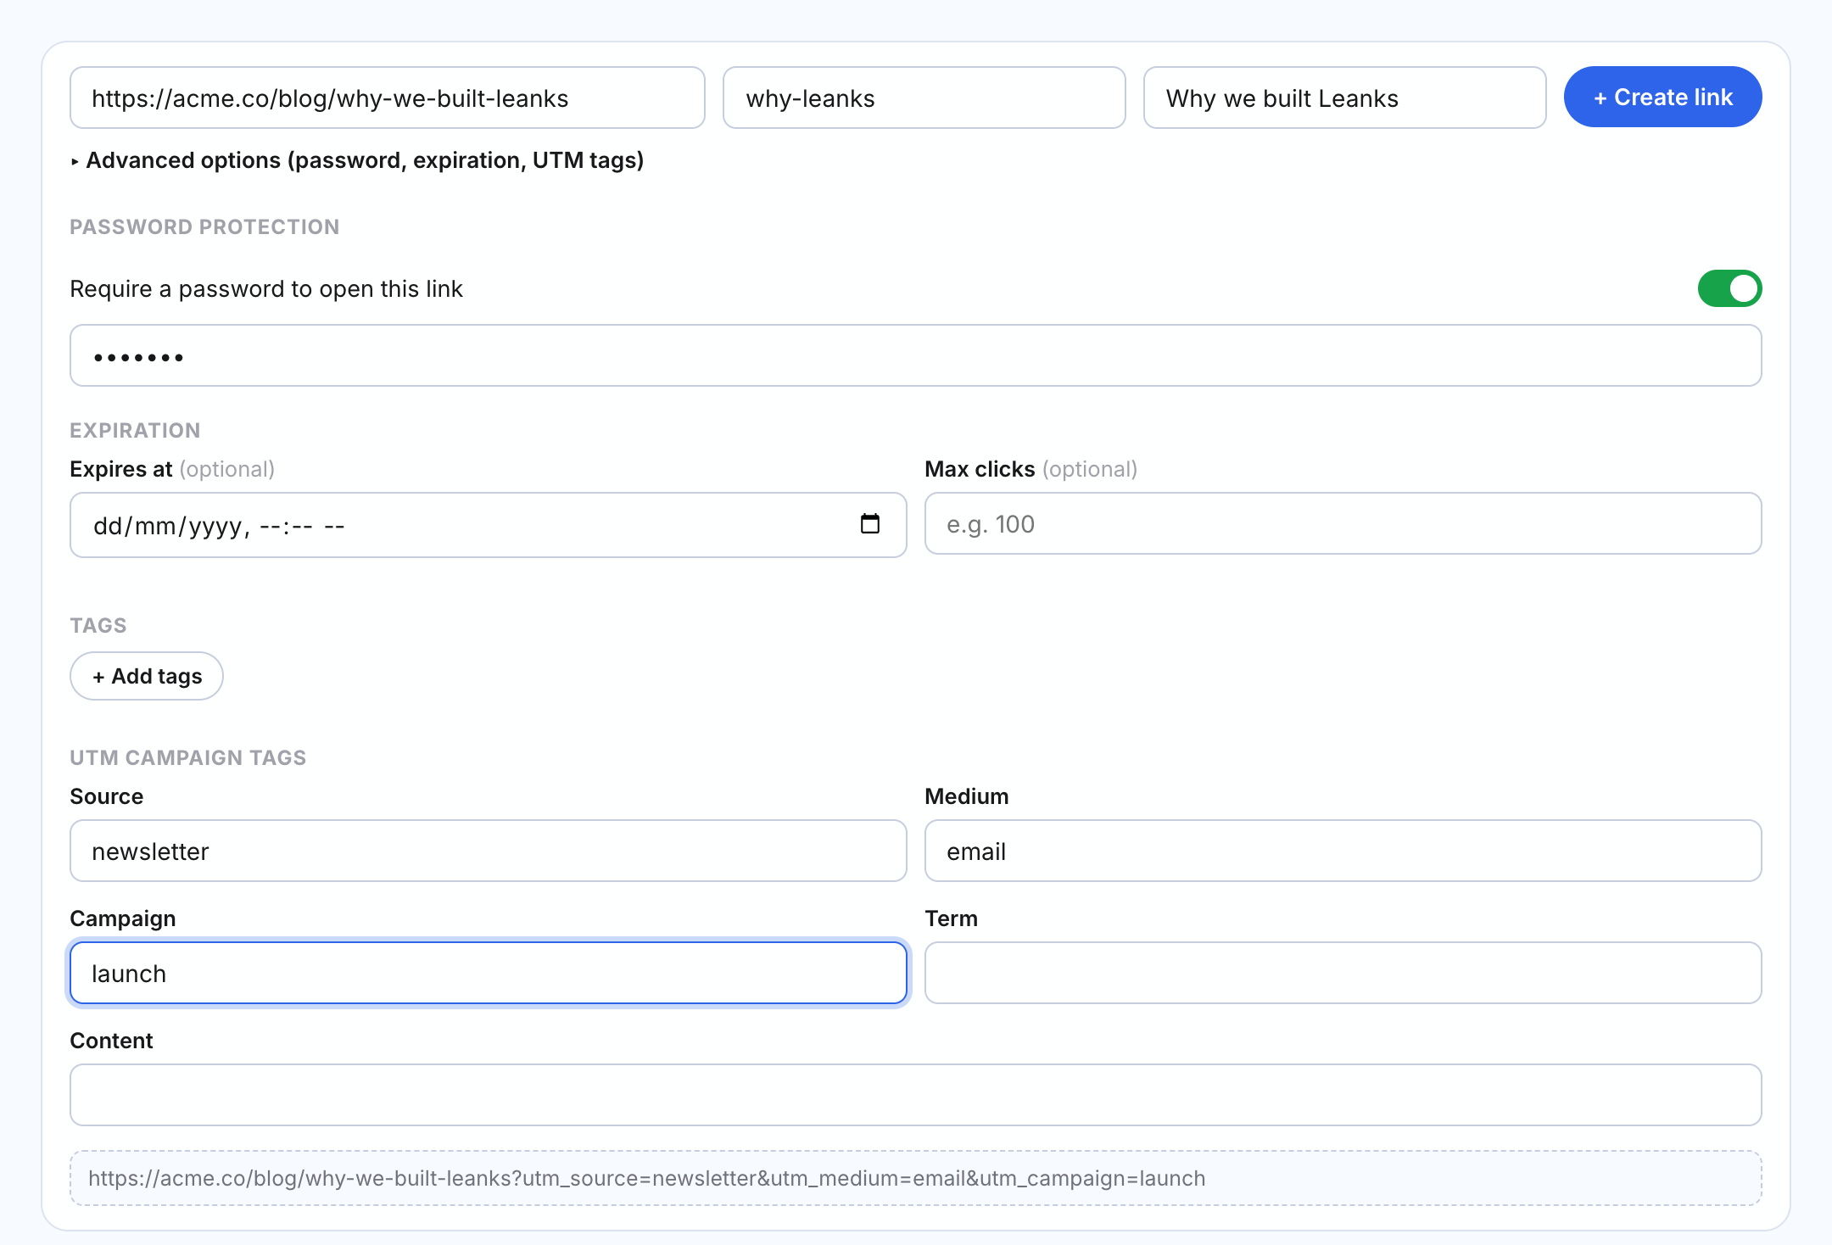Click the destination URL field
1832x1245 pixels.
coord(388,98)
